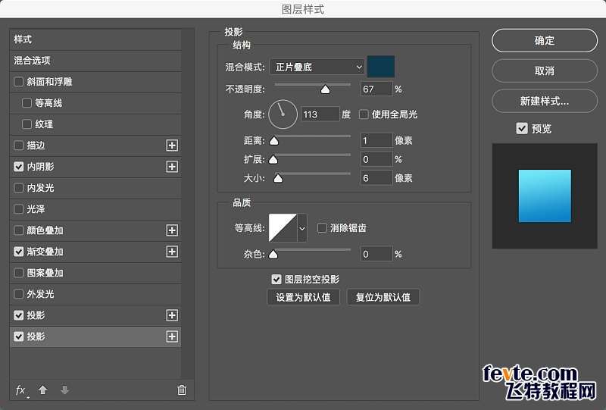Uncheck the 内阴影 checkbox

pyautogui.click(x=18, y=167)
